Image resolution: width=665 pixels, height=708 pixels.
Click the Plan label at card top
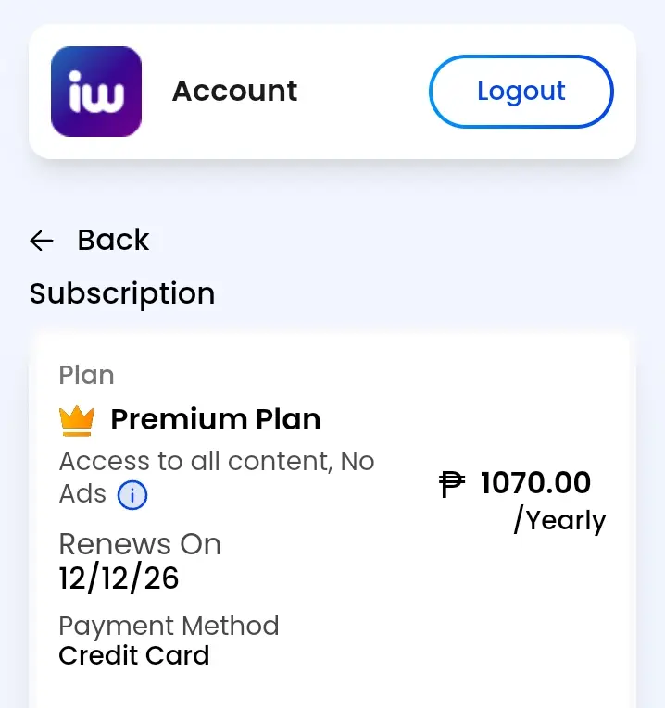pyautogui.click(x=87, y=375)
